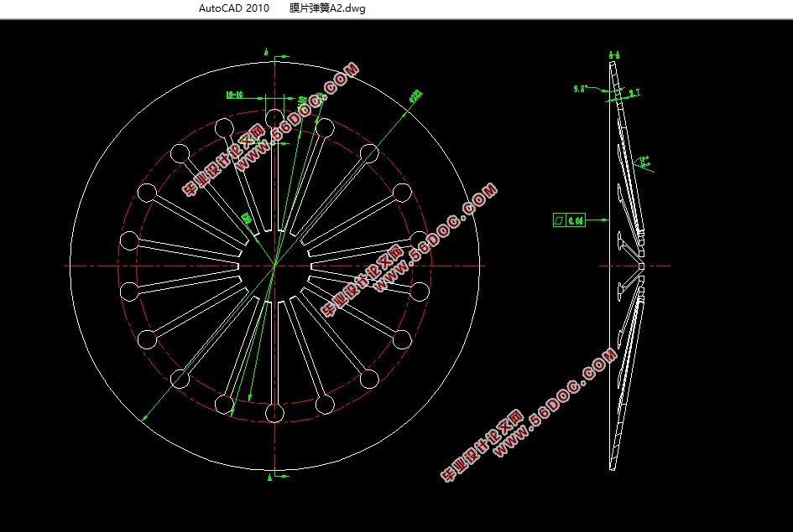
Task: Select the 2.7 dimension on section view
Action: click(634, 93)
